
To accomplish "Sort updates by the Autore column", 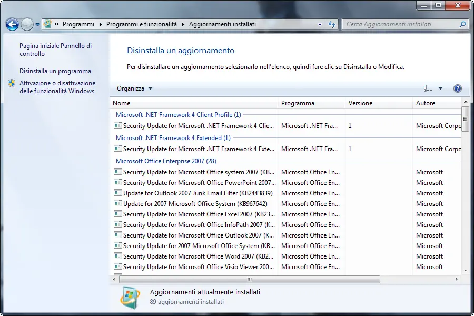I will click(427, 103).
